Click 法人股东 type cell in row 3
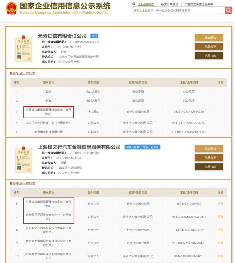This screenshot has width=235, height=263. coord(93,112)
